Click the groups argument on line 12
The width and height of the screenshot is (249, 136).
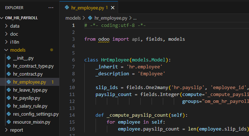pos(190,101)
